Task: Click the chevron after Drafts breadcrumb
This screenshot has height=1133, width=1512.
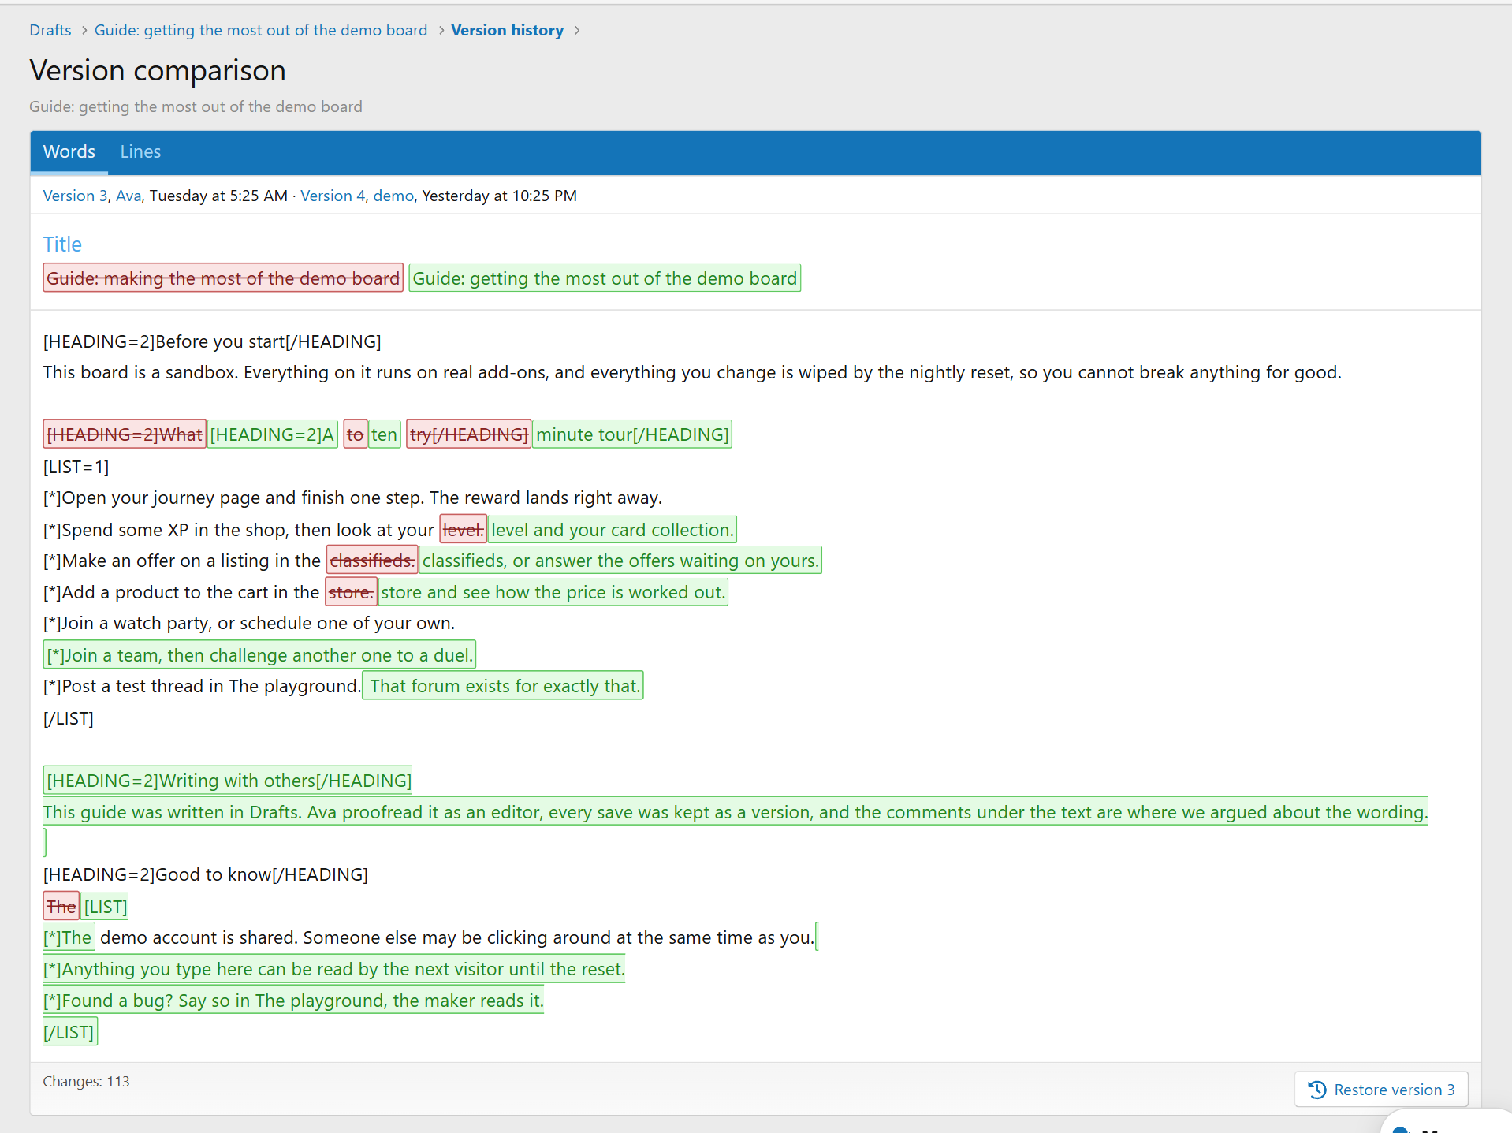Action: 84,30
